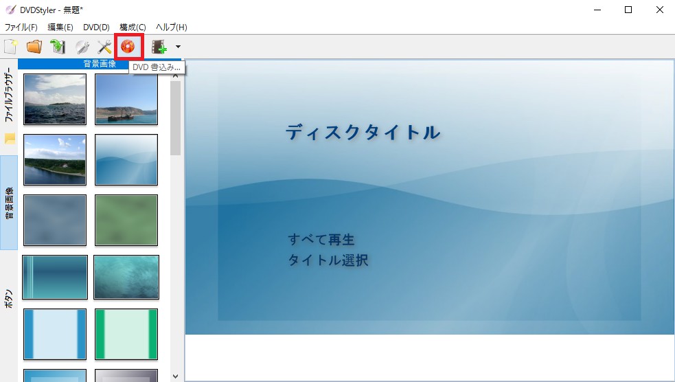Select the ship at coast background thumbnail
The image size is (675, 382).
click(126, 99)
